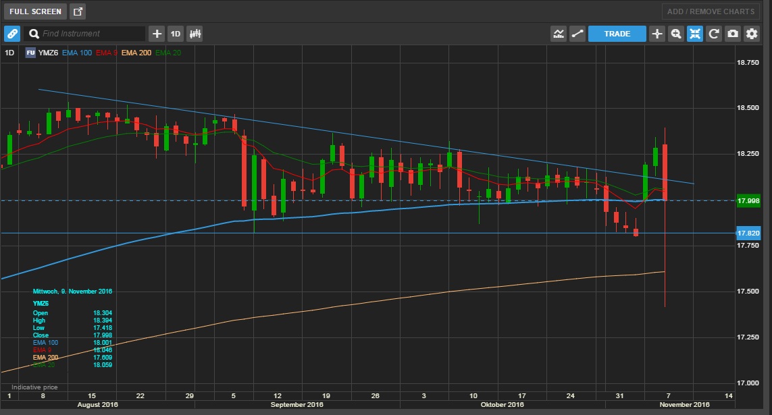Image resolution: width=772 pixels, height=415 pixels.
Task: Open the 1D timeframe selector
Action: point(175,33)
